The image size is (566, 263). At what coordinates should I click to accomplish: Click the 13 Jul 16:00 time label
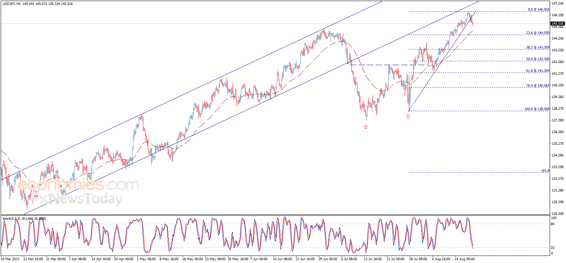tap(373, 259)
